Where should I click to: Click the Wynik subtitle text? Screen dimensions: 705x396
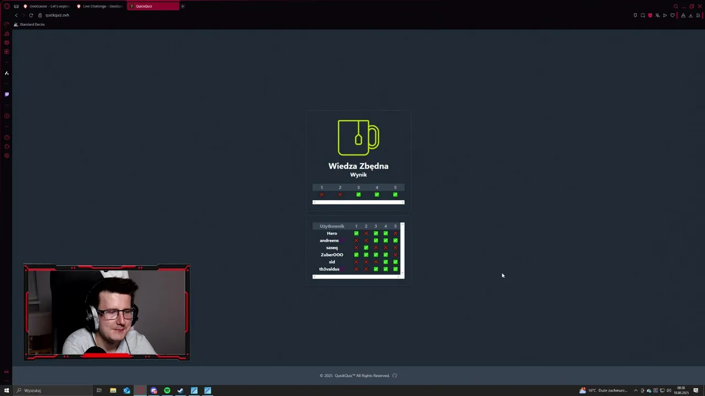(359, 174)
